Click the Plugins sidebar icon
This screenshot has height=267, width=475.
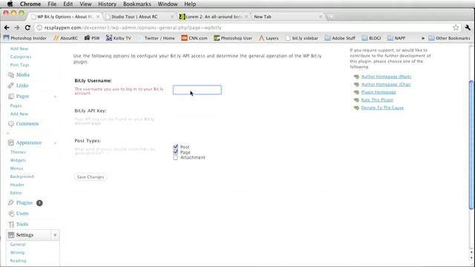11,202
